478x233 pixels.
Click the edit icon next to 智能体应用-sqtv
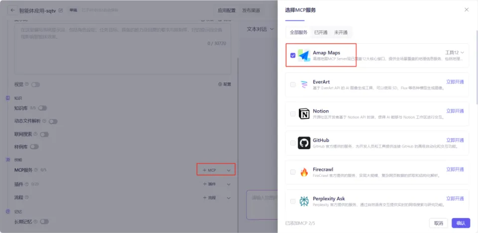coord(61,10)
